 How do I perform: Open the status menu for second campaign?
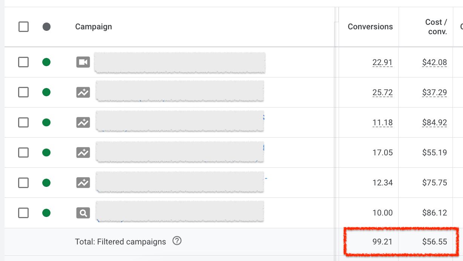46,92
